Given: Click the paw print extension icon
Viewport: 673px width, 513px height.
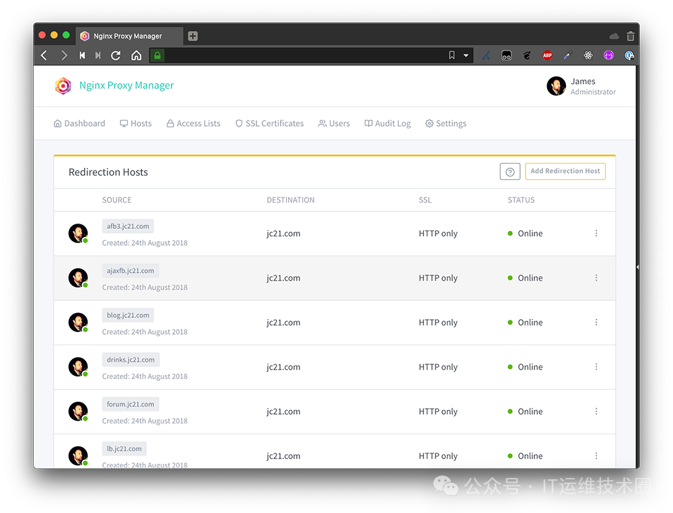Looking at the screenshot, I should tap(527, 55).
